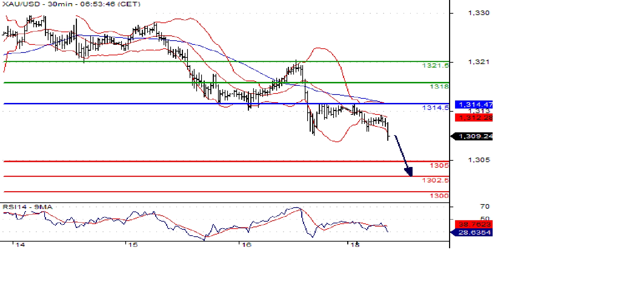Select the green 1318 resistance level label

pos(439,86)
